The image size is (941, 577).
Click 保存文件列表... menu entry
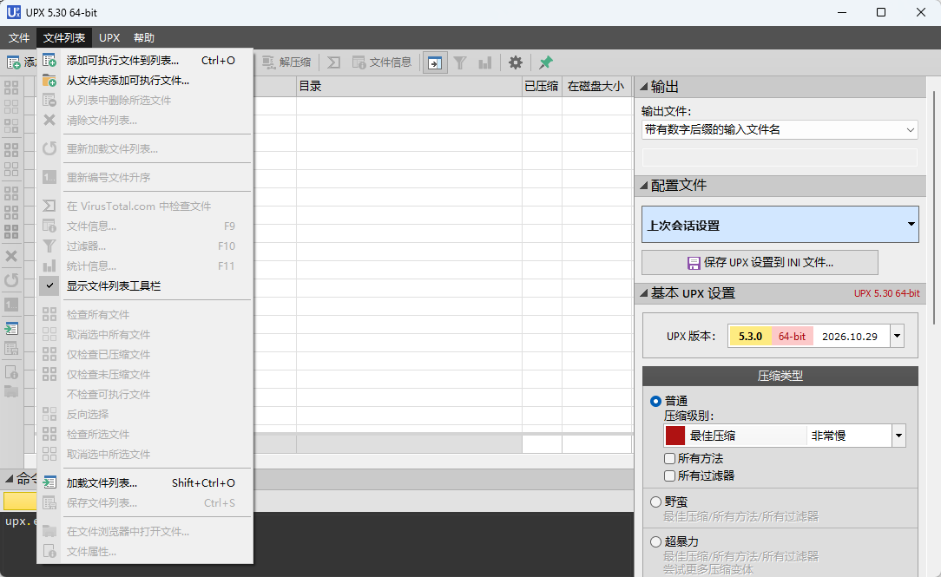[145, 502]
